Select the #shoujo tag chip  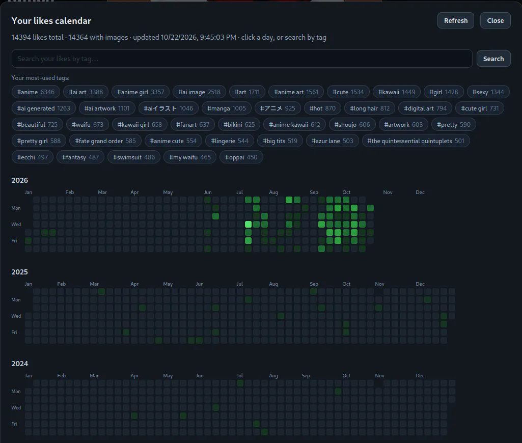352,124
